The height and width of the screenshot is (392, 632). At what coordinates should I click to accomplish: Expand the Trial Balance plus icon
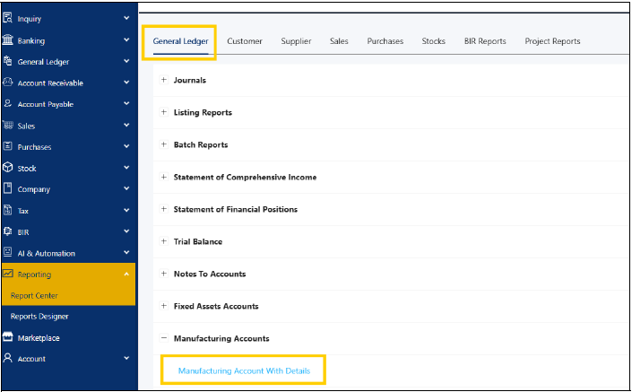tap(164, 241)
